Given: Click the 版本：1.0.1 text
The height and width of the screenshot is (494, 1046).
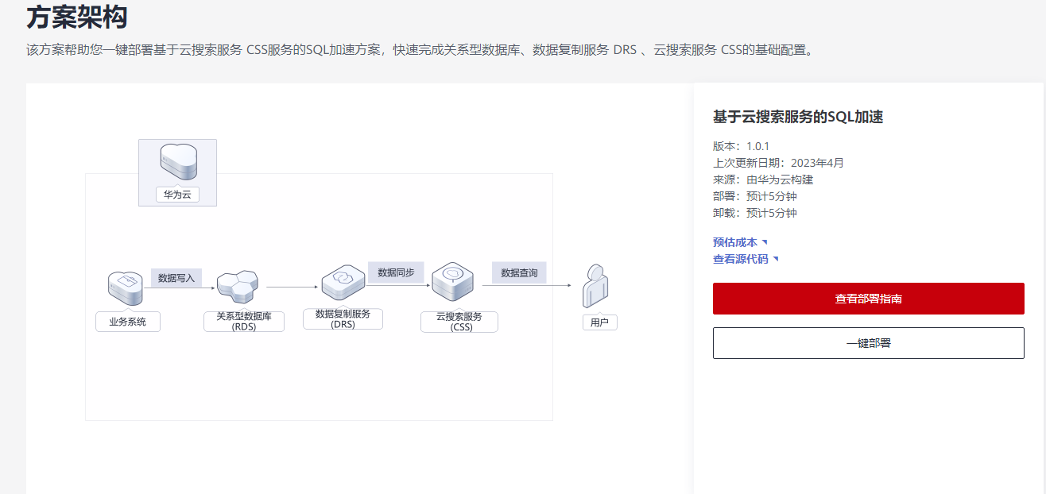Looking at the screenshot, I should point(741,146).
